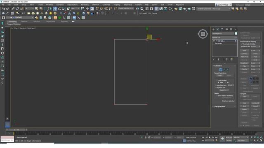This screenshot has height=148, width=264.
Task: Open the Create Selection Set dropdown
Action: coord(126,8)
